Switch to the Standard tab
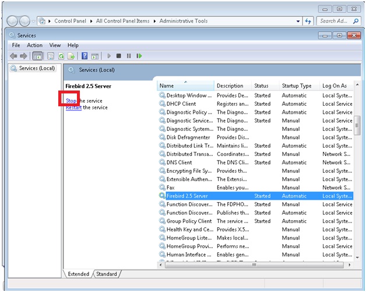Screen dimensions: 366x292 tap(107, 274)
